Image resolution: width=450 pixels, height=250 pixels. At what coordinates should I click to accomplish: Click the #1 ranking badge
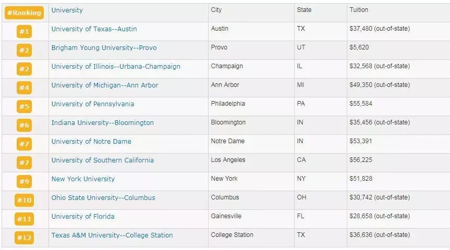tap(24, 32)
